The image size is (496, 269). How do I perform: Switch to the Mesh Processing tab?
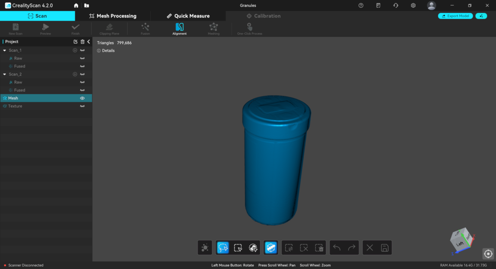pyautogui.click(x=113, y=16)
